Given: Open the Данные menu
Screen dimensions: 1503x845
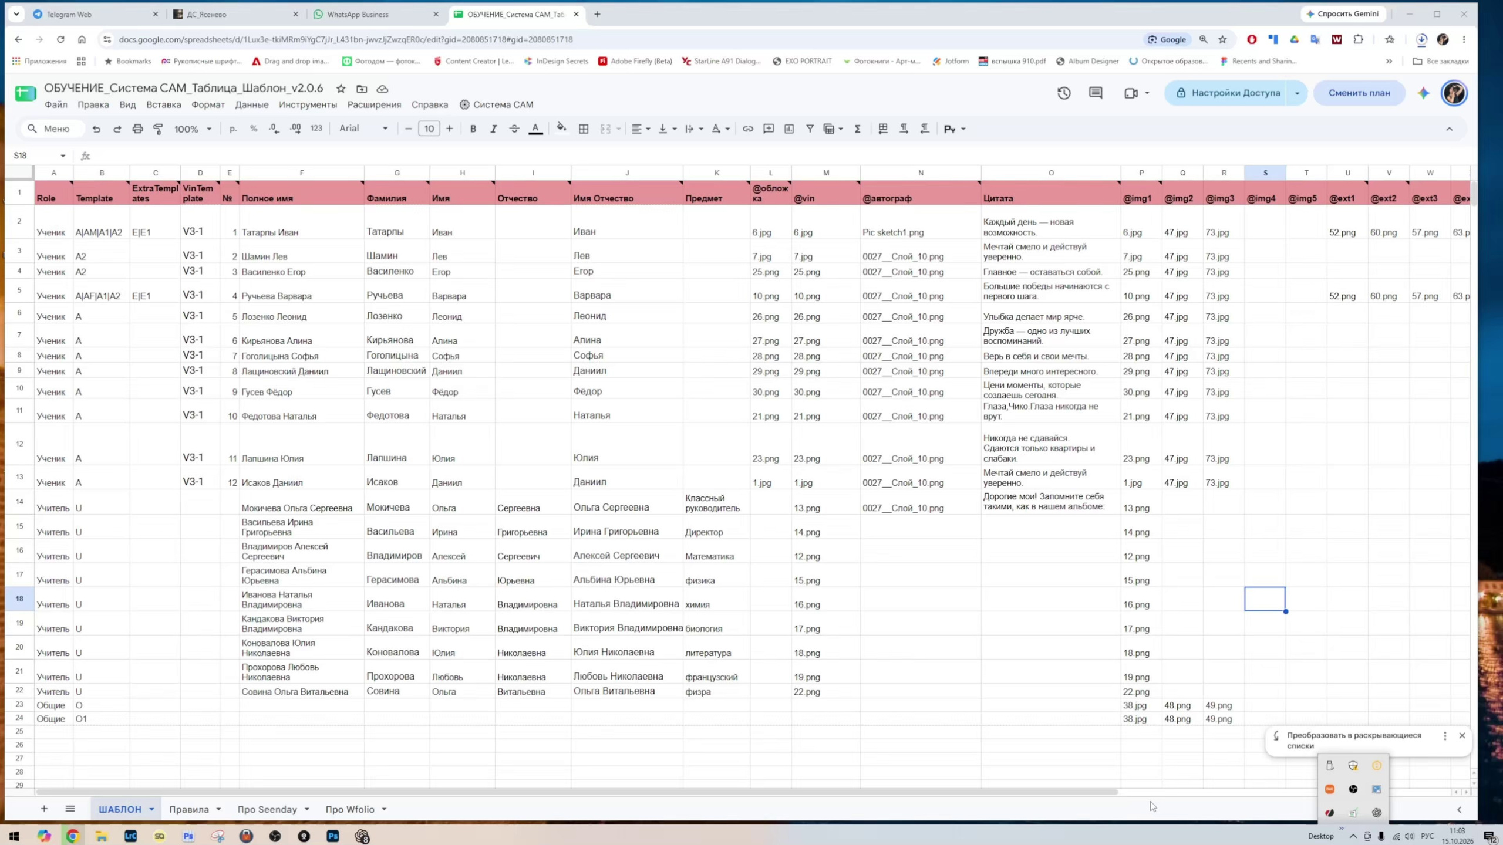Looking at the screenshot, I should pos(251,104).
